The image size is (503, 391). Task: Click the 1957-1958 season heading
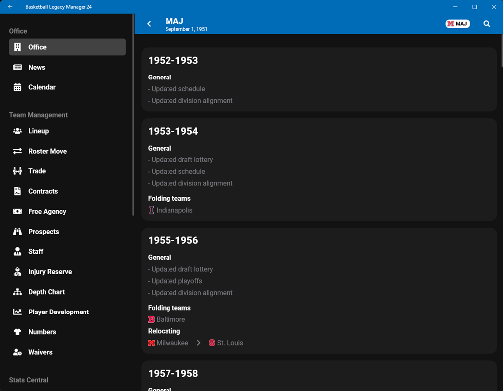click(x=173, y=373)
